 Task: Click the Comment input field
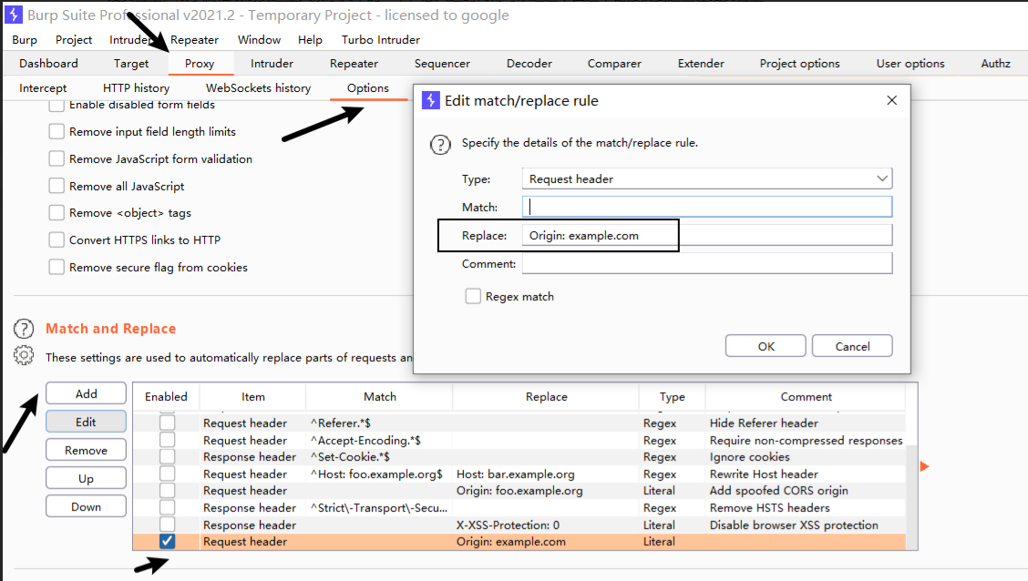[707, 263]
